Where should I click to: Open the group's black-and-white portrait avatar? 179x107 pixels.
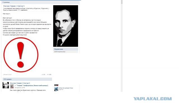click(66, 26)
